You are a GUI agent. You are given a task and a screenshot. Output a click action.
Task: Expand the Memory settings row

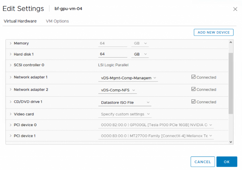[x=11, y=43]
